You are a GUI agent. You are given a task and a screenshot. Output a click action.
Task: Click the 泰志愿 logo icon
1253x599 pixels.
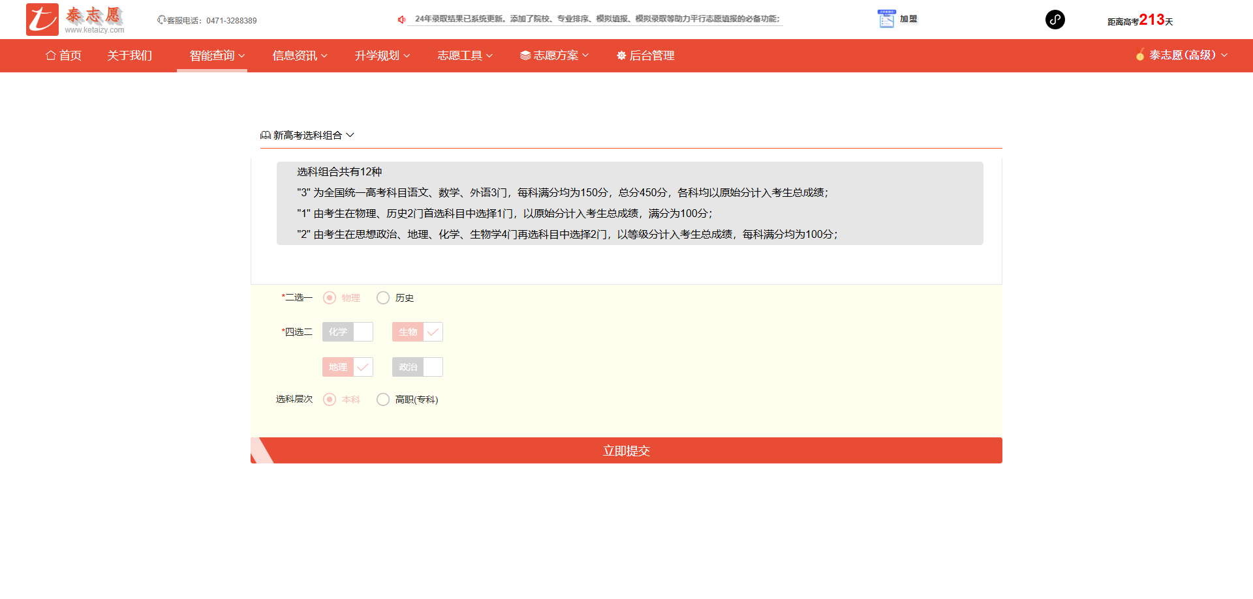coord(42,20)
